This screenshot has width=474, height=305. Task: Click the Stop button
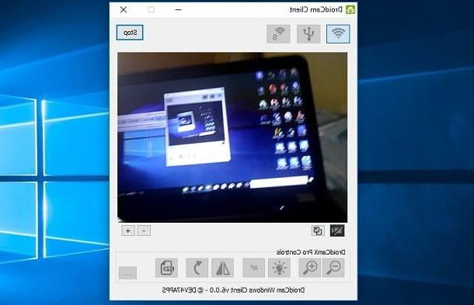click(130, 33)
